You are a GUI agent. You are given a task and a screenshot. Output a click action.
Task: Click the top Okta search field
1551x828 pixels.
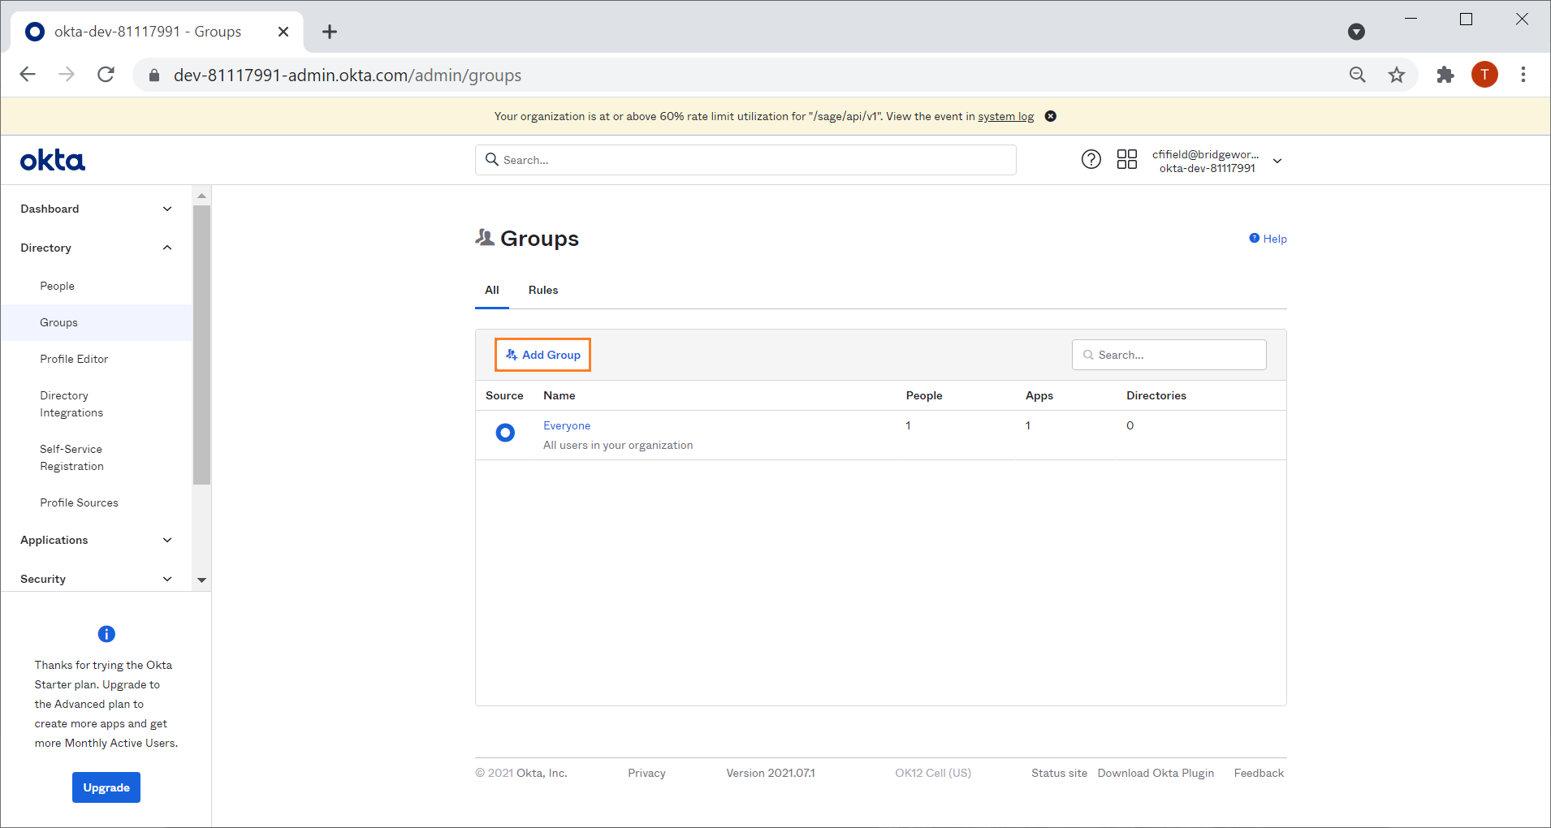pos(745,160)
